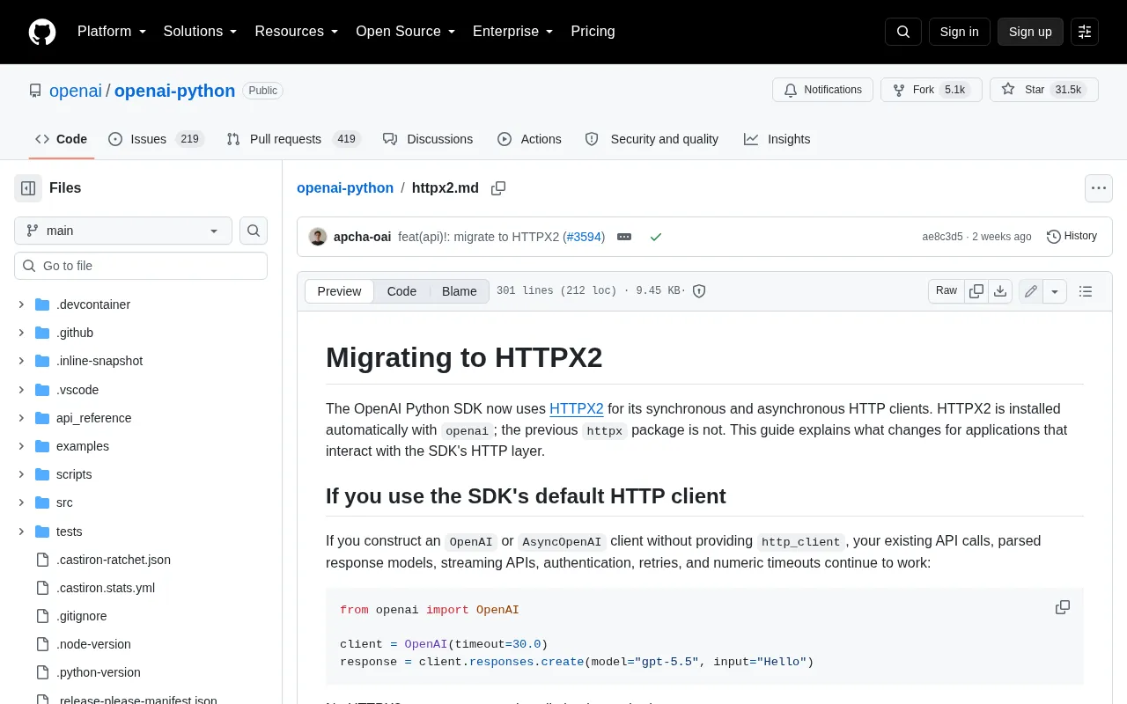Viewport: 1127px width, 704px height.
Task: Copy the Python code block
Action: tap(1063, 608)
